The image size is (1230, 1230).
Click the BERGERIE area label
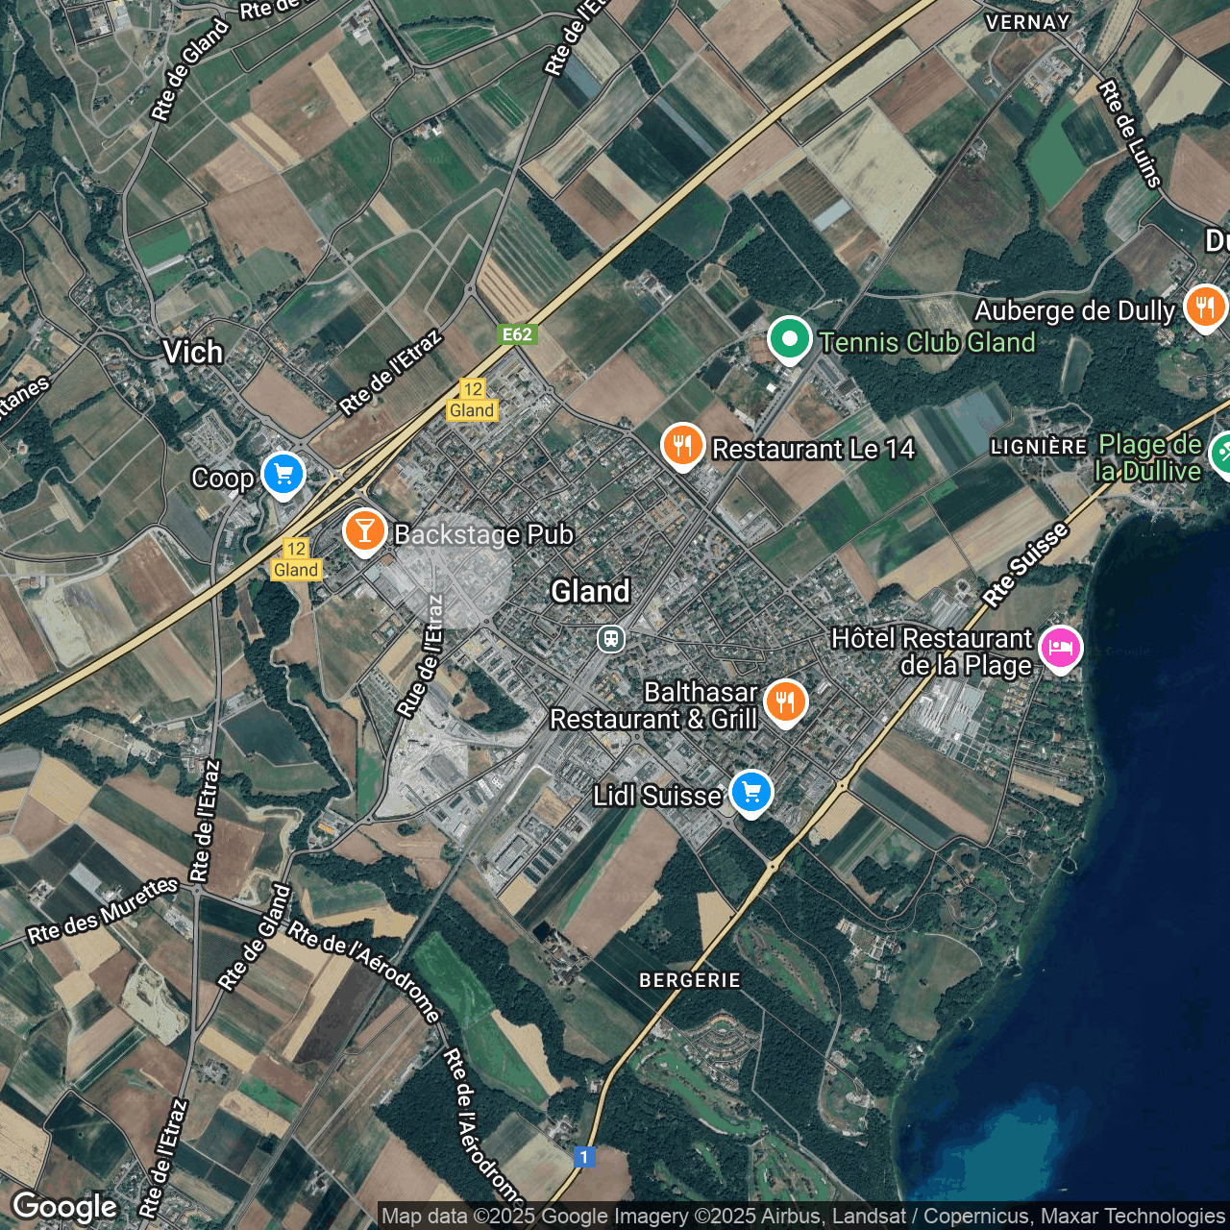pos(689,981)
